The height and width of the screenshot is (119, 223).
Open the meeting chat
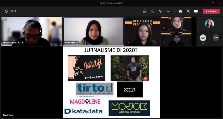tap(153, 11)
